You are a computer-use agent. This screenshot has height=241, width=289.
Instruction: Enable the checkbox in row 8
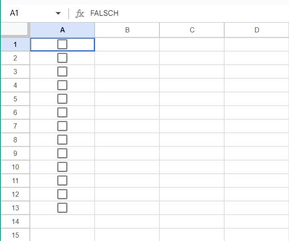(62, 140)
